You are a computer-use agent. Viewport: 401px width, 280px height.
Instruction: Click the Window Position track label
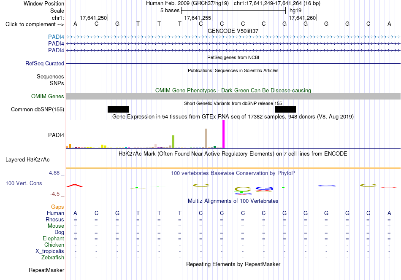(44, 3)
